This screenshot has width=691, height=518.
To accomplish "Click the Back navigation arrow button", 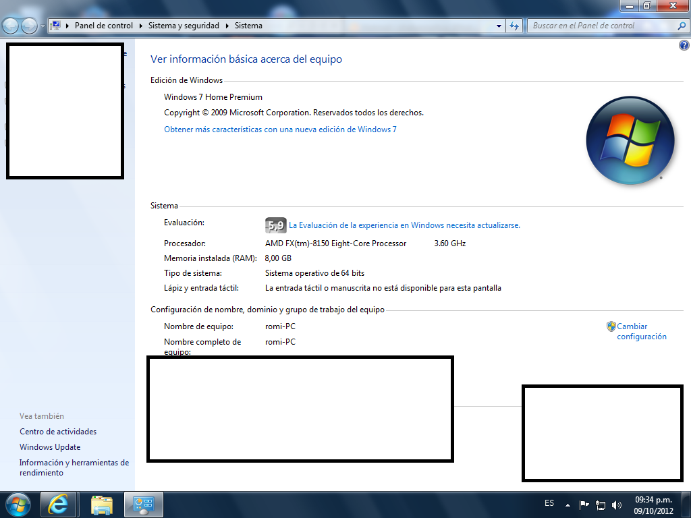I will tap(10, 26).
